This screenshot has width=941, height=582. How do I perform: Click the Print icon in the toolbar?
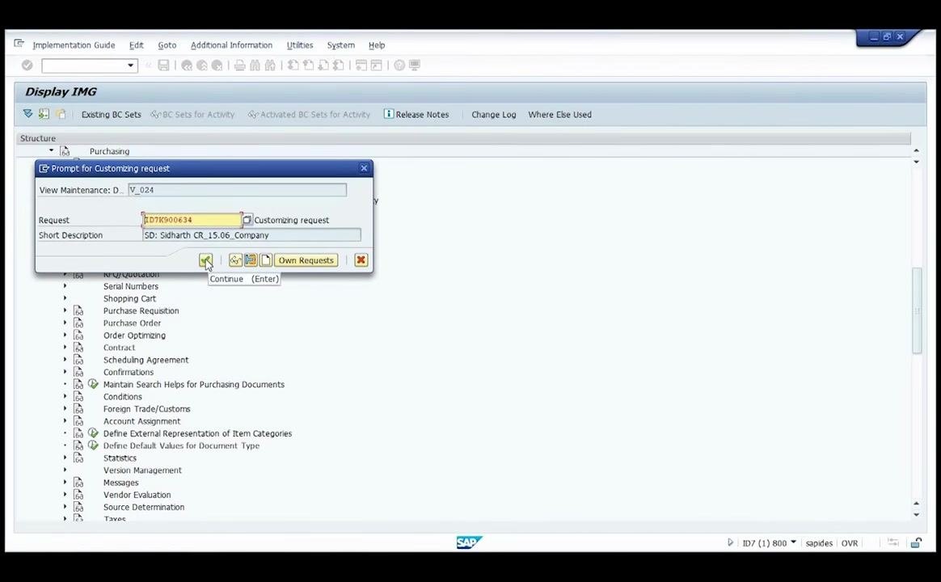point(239,65)
